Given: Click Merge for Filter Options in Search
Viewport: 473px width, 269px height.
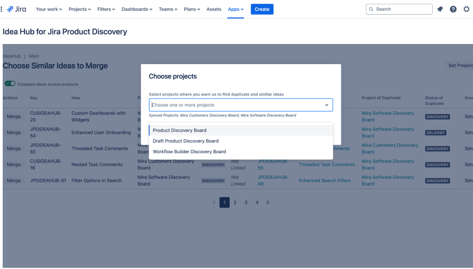Looking at the screenshot, I should click(14, 180).
